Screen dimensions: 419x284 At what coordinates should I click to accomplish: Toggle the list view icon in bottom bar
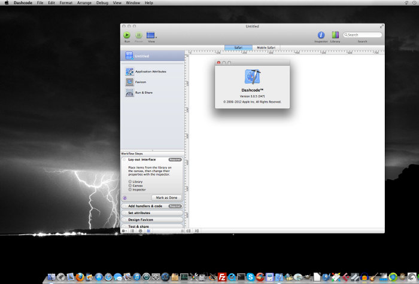point(132,231)
